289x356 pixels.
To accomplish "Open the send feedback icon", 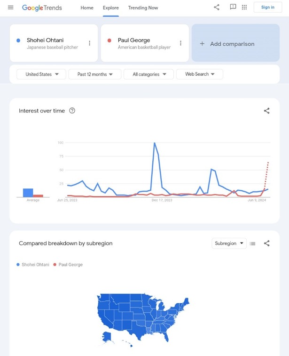I will (x=233, y=8).
